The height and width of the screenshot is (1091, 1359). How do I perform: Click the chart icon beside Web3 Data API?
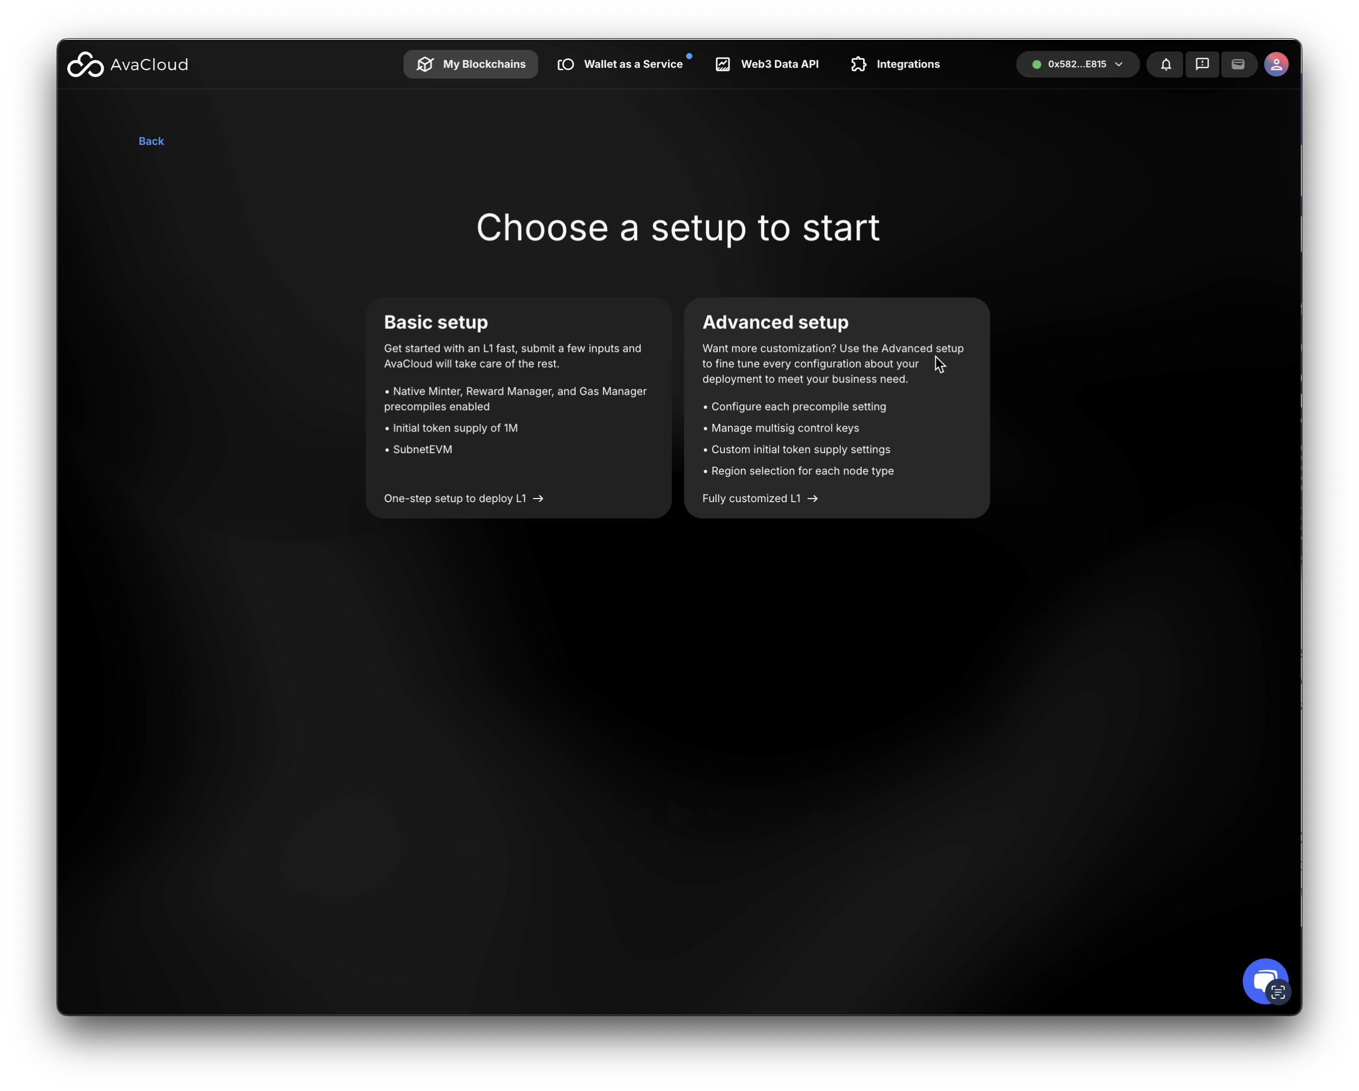click(x=723, y=64)
